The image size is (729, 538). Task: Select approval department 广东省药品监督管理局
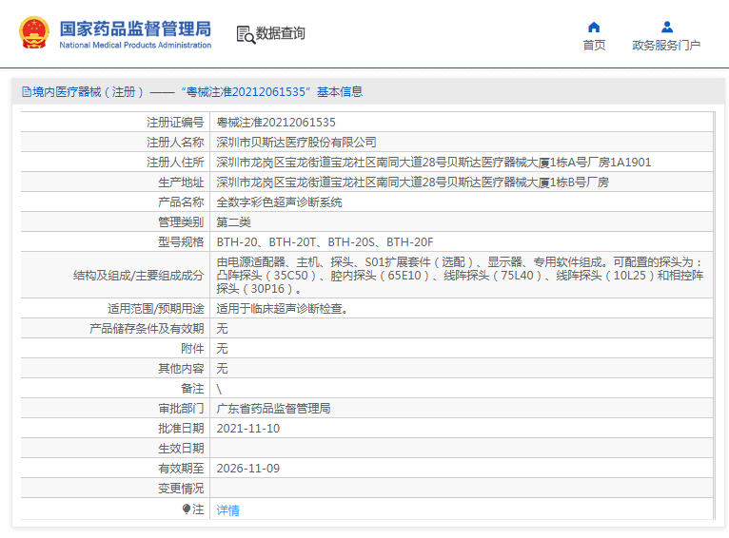click(x=273, y=408)
